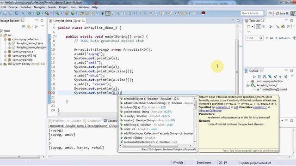
Task: Click the Package Explorer horizontal scrollbar
Action: point(20,157)
